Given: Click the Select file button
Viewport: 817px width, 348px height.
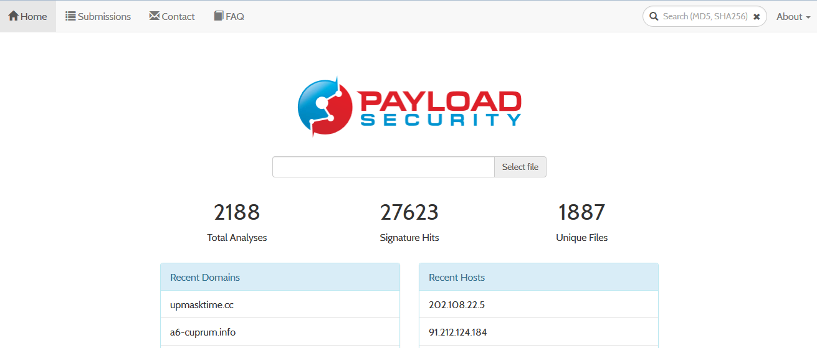Looking at the screenshot, I should (x=520, y=167).
